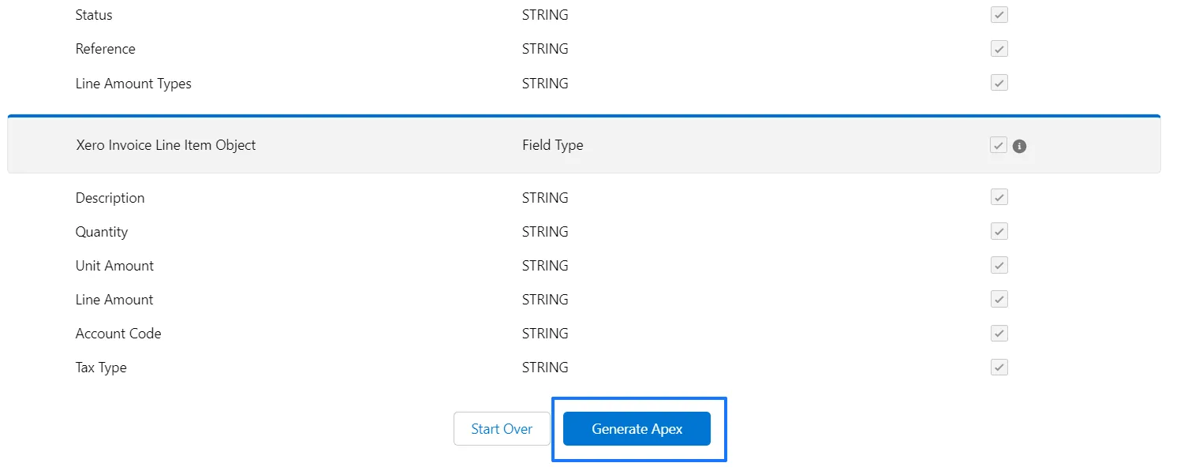Select the Quantity field label
The image size is (1184, 474).
pyautogui.click(x=102, y=232)
